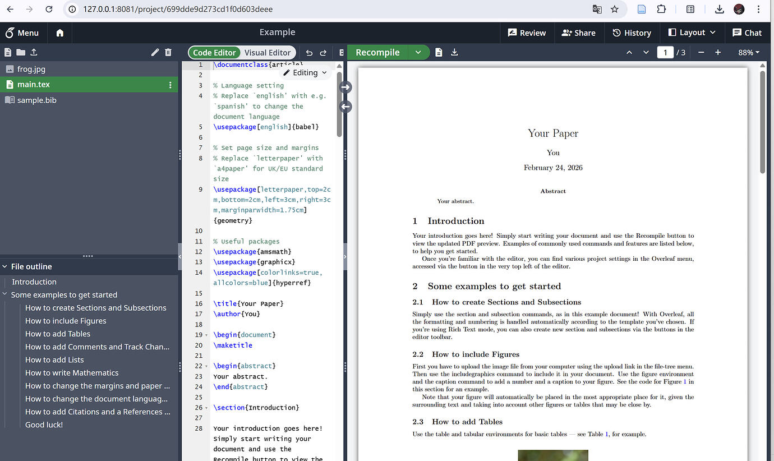774x461 pixels.
Task: Click sync PDF-to-code left arrow button
Action: tap(345, 106)
